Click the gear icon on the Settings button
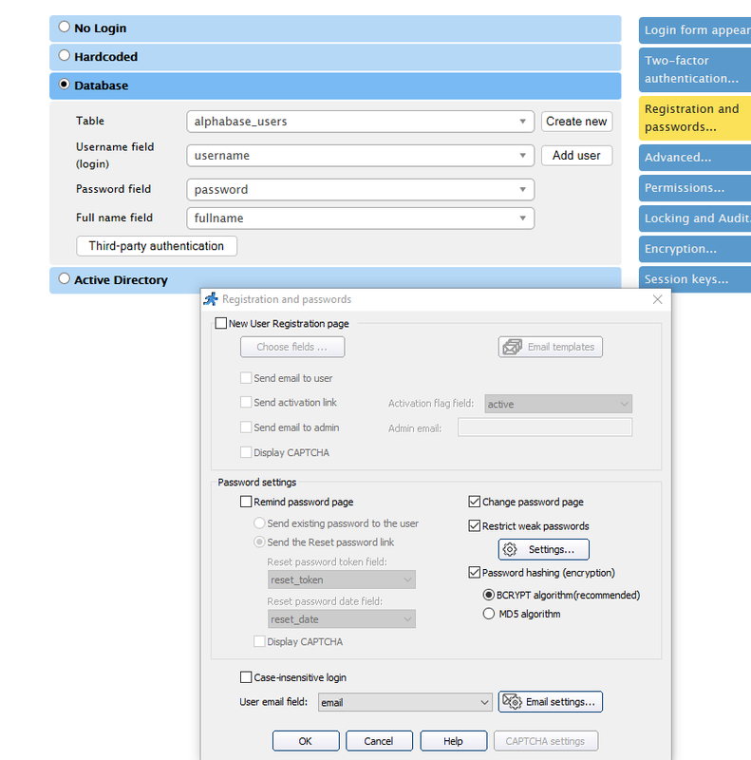This screenshot has width=751, height=760. [x=509, y=549]
